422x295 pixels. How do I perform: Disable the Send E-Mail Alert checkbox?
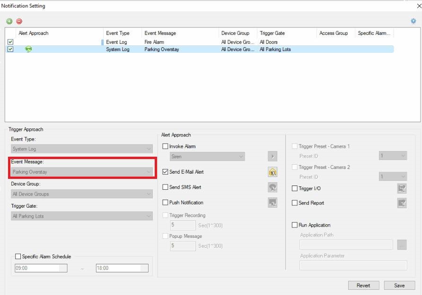pyautogui.click(x=165, y=172)
